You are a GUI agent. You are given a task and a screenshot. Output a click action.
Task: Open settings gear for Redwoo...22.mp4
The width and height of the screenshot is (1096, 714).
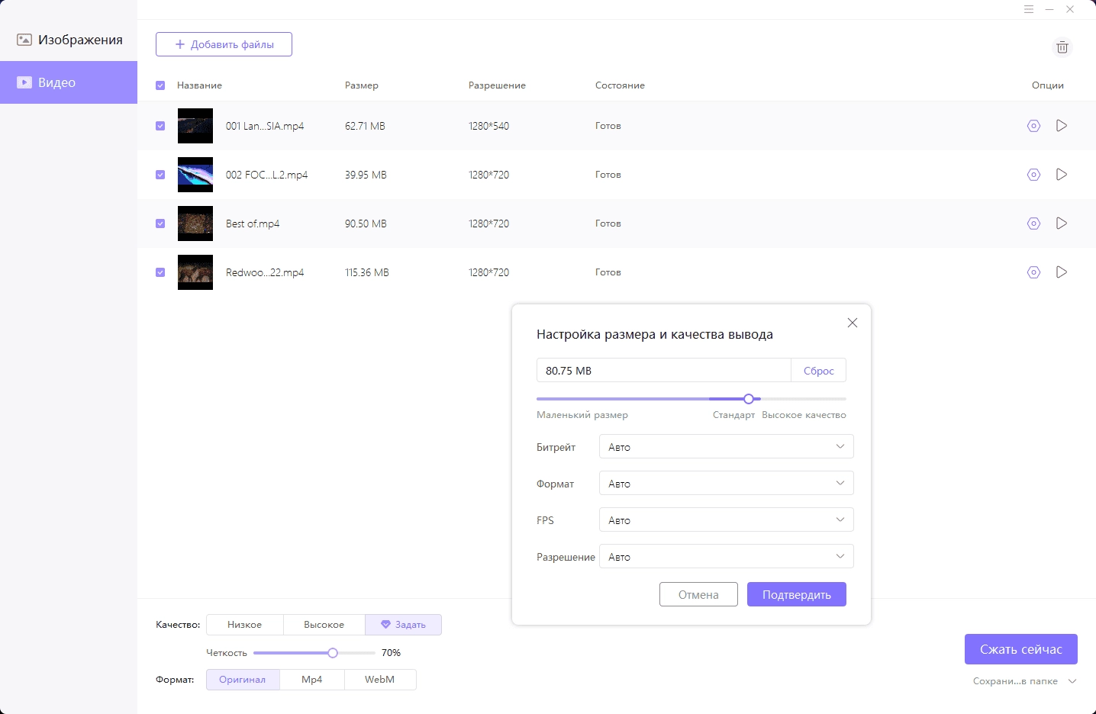point(1033,272)
